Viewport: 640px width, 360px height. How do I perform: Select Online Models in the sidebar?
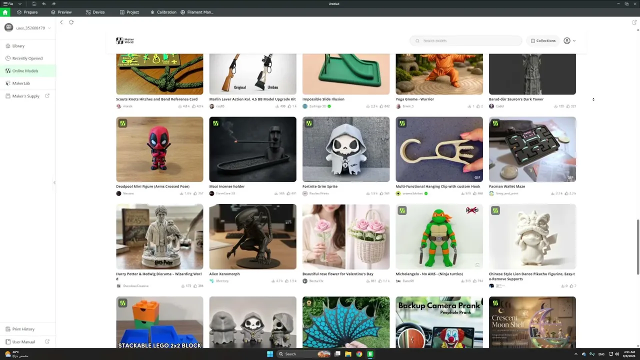point(28,71)
